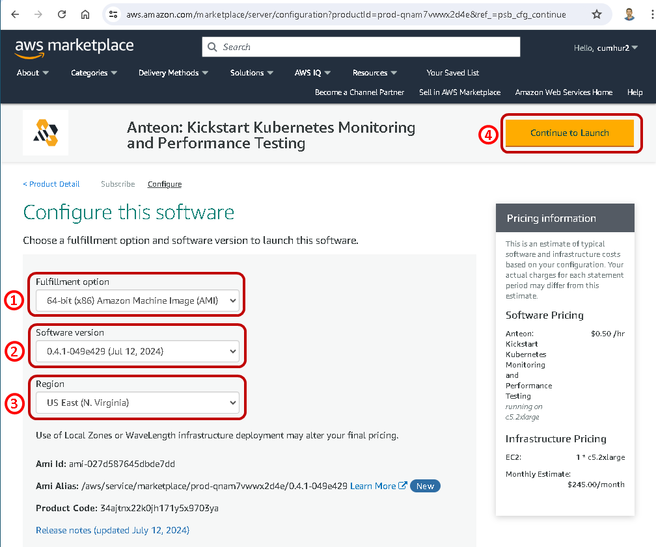Click the marketplace Search field
Screen dimensions: 656x547
361,47
